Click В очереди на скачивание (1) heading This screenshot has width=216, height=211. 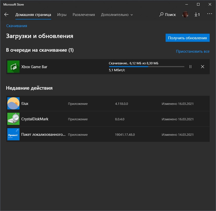(x=40, y=50)
